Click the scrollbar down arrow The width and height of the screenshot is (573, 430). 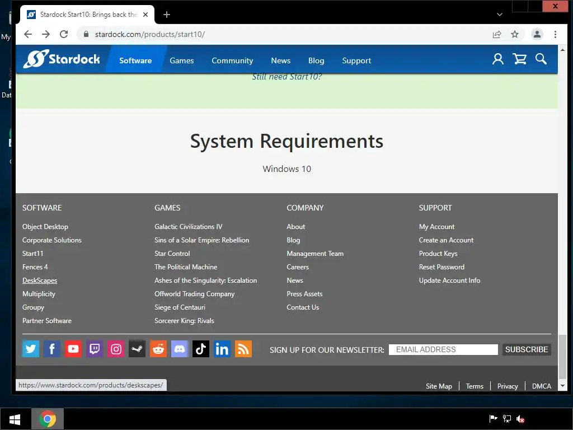tap(562, 386)
